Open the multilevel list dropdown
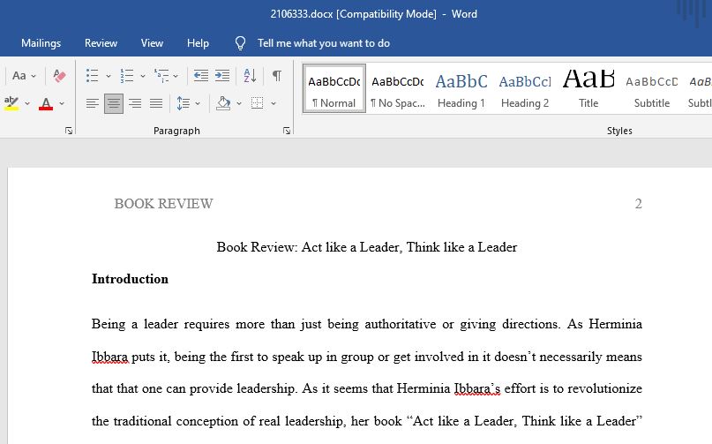 (176, 76)
